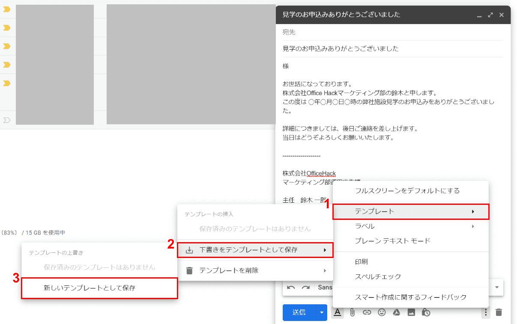Open the テンプレート submenu
Image resolution: width=517 pixels, height=324 pixels.
411,212
